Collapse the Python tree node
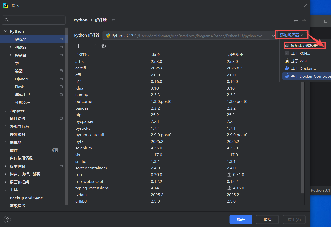The height and width of the screenshot is (227, 331). (x=6, y=31)
